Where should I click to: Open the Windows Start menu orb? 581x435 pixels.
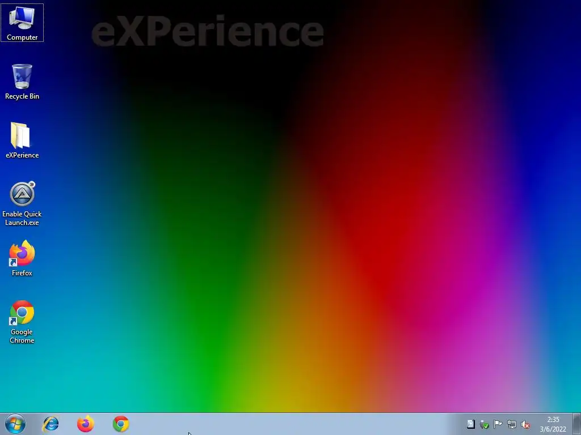tap(15, 424)
